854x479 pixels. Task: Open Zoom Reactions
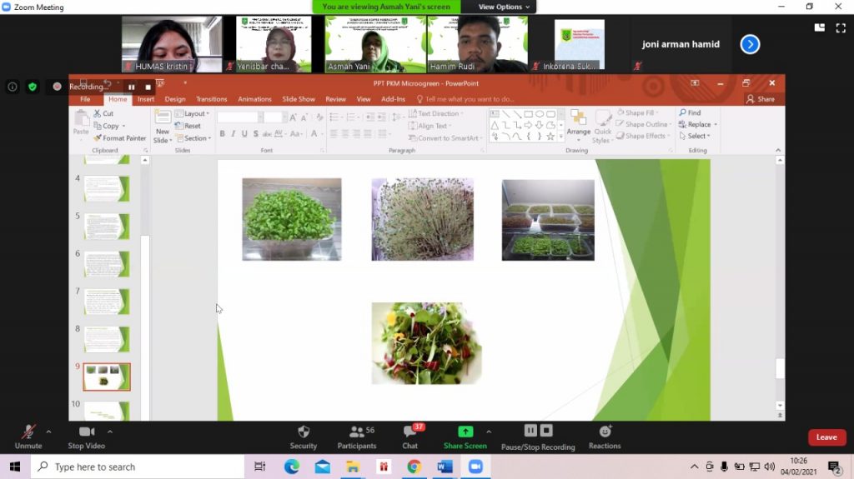[605, 437]
